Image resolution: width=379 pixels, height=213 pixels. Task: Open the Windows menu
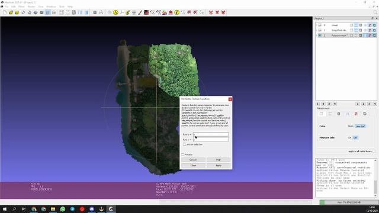pos(51,7)
